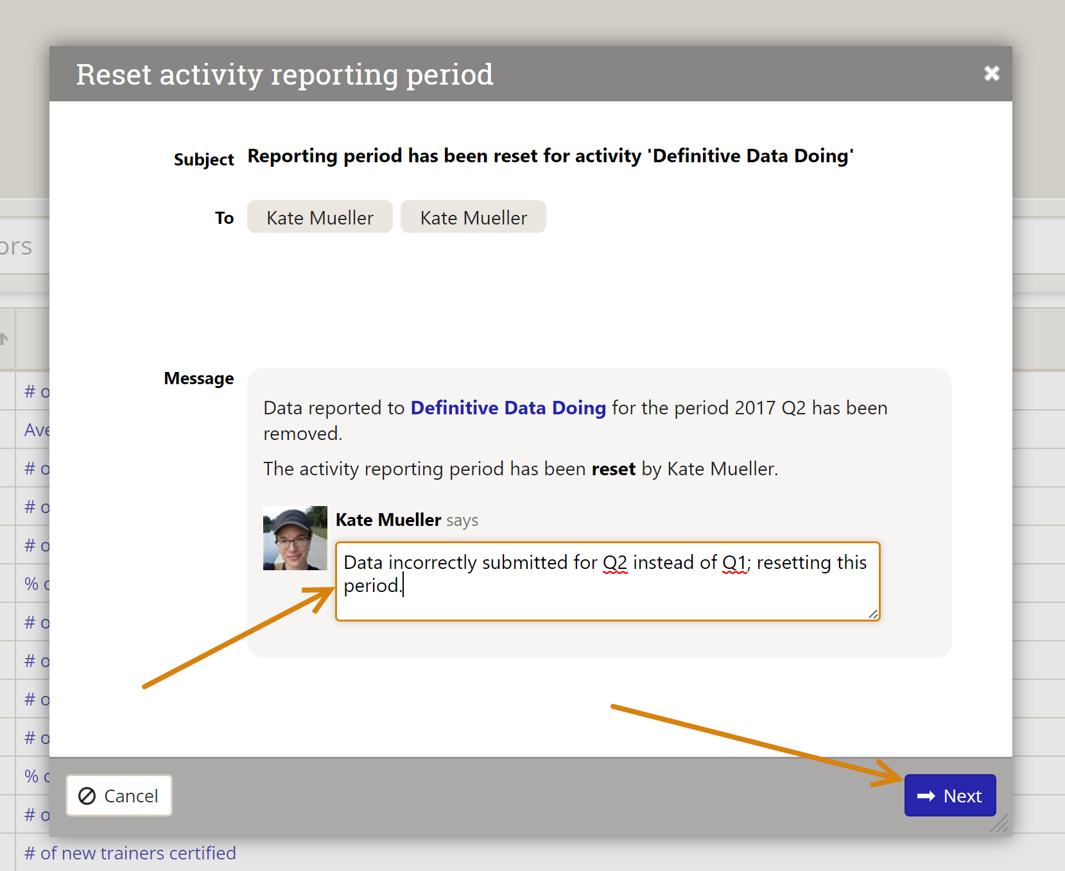Click the Message field label
The height and width of the screenshot is (871, 1065).
(198, 378)
